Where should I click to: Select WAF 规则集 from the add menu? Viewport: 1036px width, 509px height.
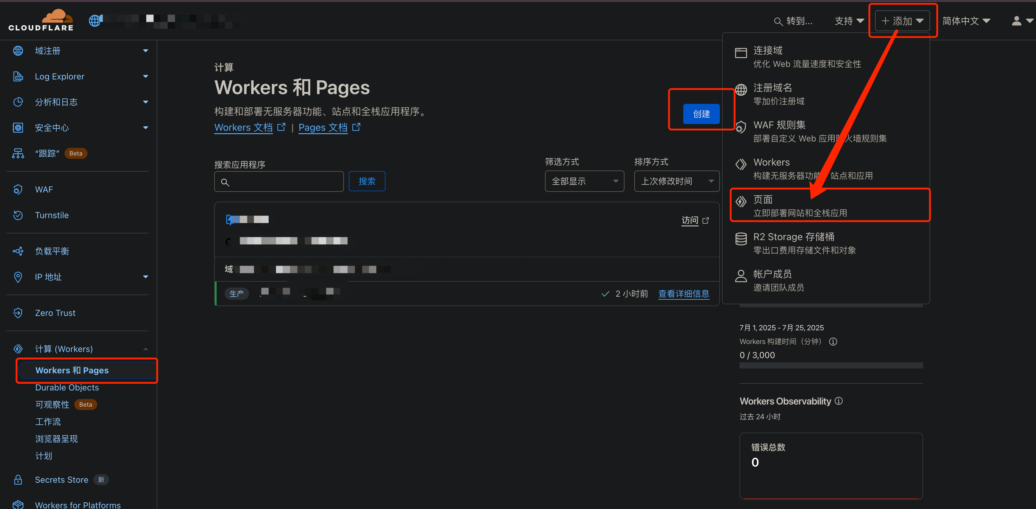click(x=826, y=131)
